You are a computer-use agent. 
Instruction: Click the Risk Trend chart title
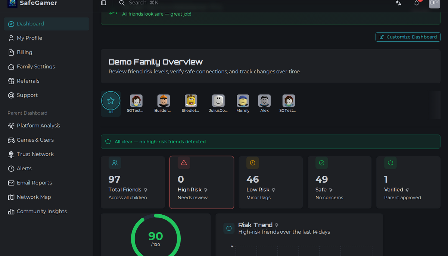coord(255,225)
